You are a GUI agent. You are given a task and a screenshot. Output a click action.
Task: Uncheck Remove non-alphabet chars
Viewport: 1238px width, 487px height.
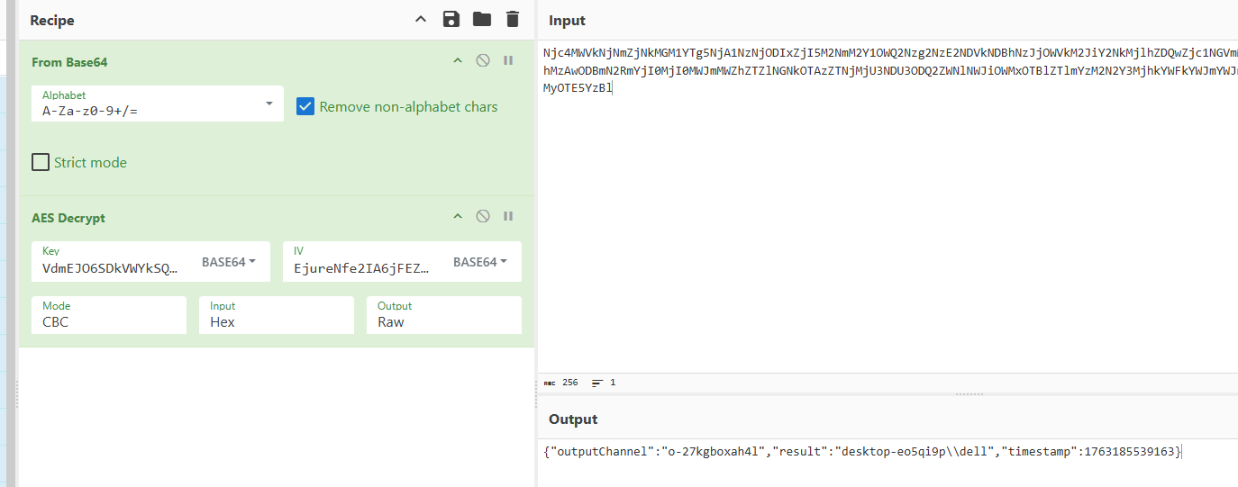[305, 107]
